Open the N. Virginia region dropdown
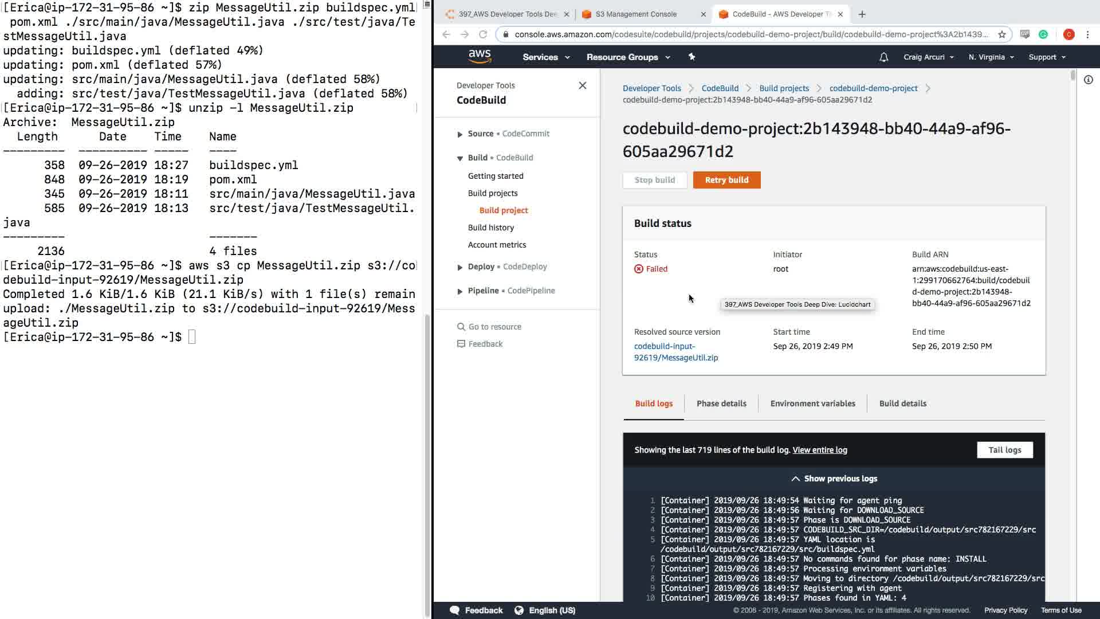Screen dimensions: 1100x619 (991, 57)
